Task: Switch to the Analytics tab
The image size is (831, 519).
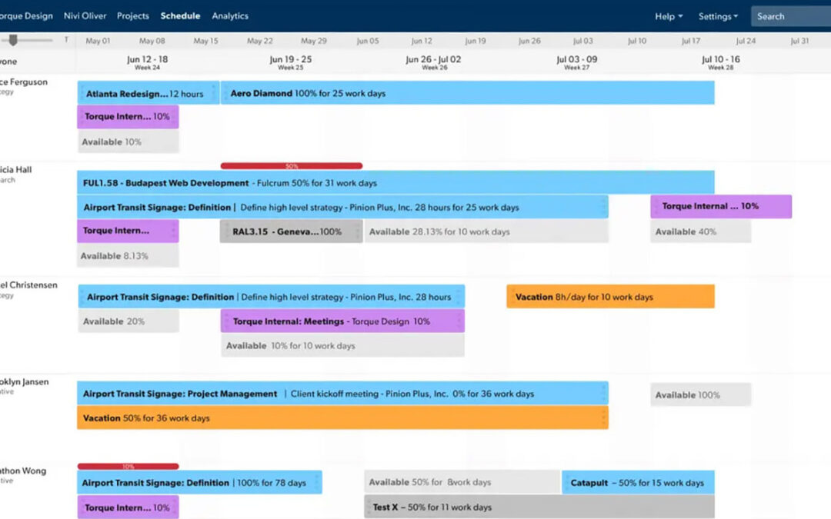Action: pos(230,15)
